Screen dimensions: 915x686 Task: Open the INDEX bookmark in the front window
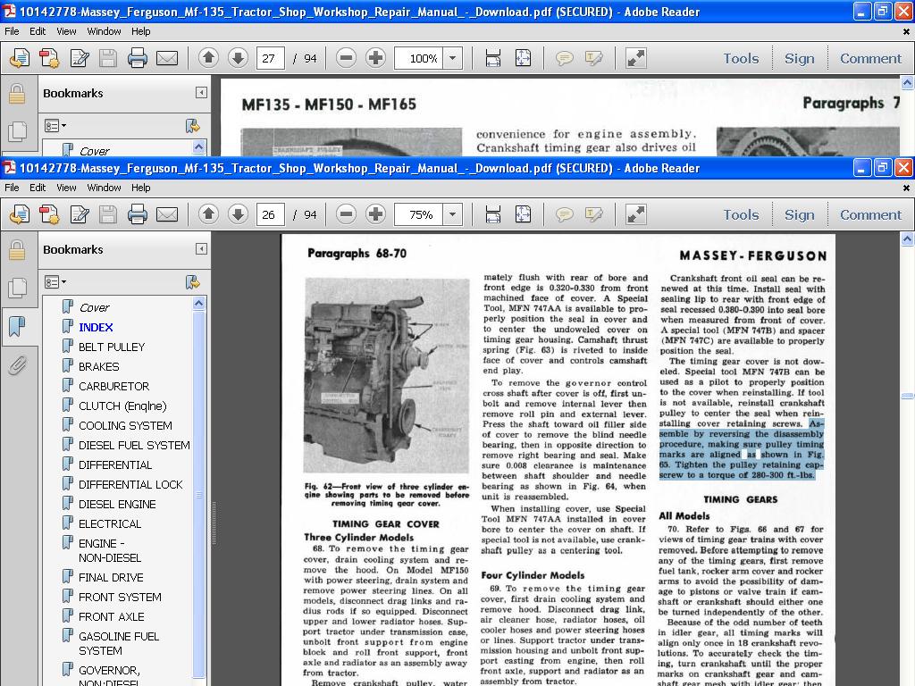[x=96, y=327]
